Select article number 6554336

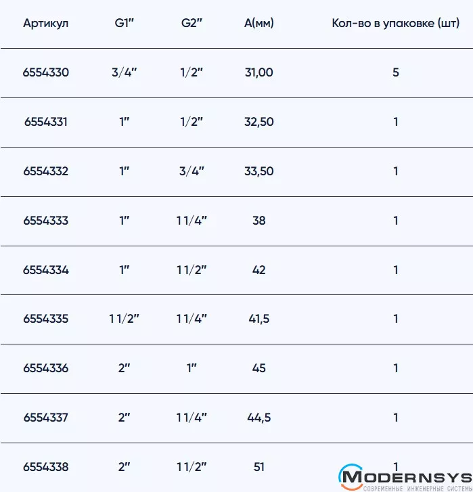tap(46, 368)
